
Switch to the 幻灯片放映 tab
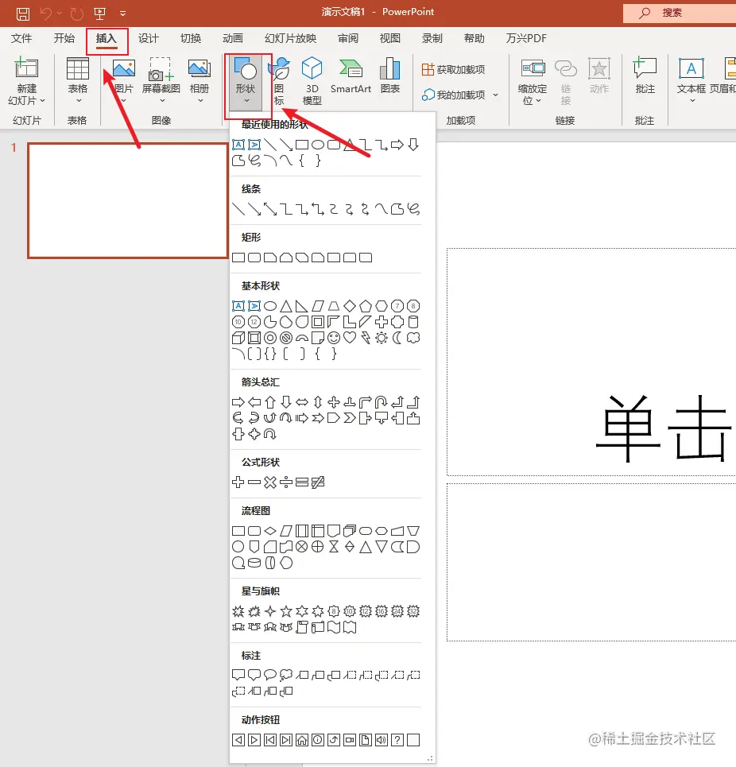tap(290, 38)
